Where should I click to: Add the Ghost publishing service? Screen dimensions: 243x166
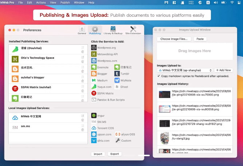click(121, 87)
